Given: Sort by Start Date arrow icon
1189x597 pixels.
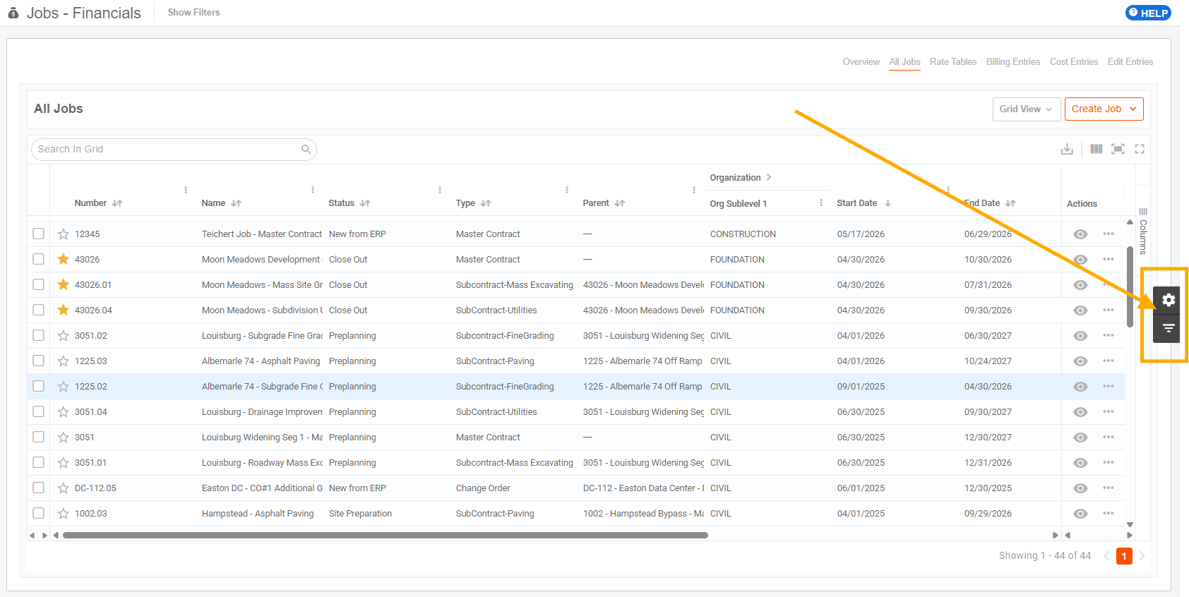Looking at the screenshot, I should tap(888, 203).
